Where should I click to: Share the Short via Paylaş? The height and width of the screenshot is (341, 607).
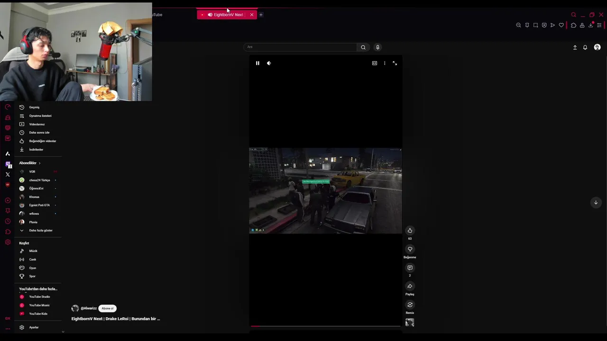click(x=410, y=286)
